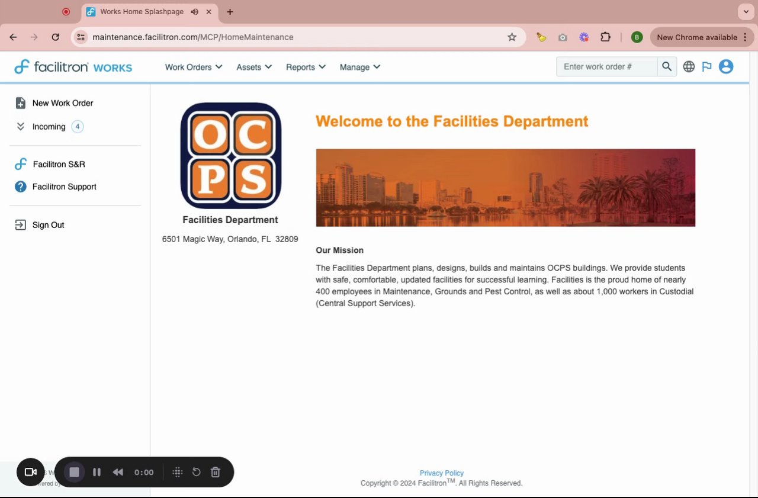Screen dimensions: 758x498
Task: Open Incoming work orders list
Action: pyautogui.click(x=49, y=127)
